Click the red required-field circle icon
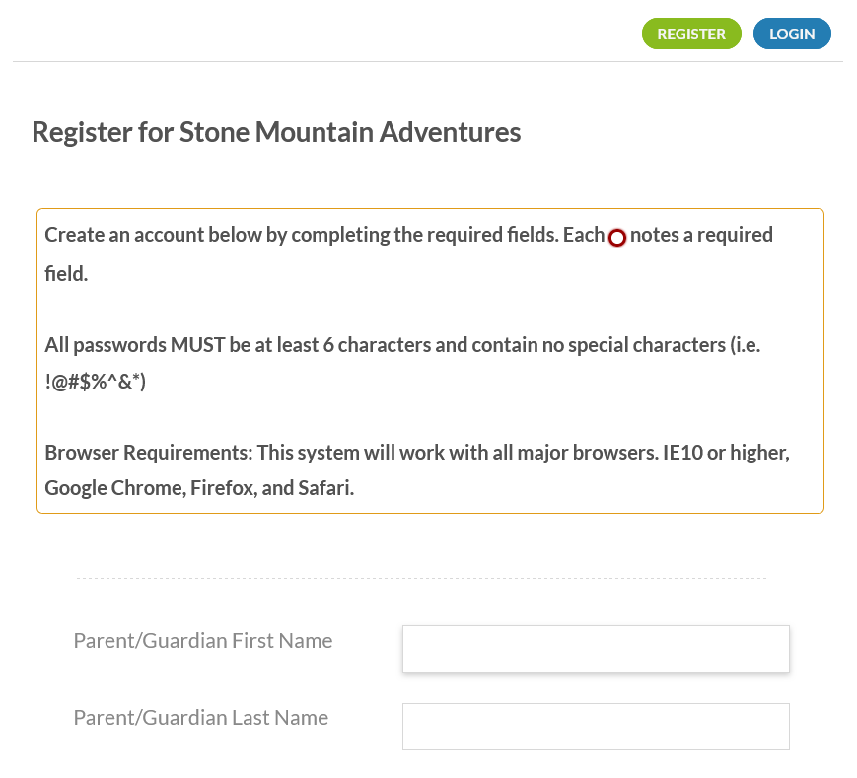857x778 pixels. click(x=617, y=238)
